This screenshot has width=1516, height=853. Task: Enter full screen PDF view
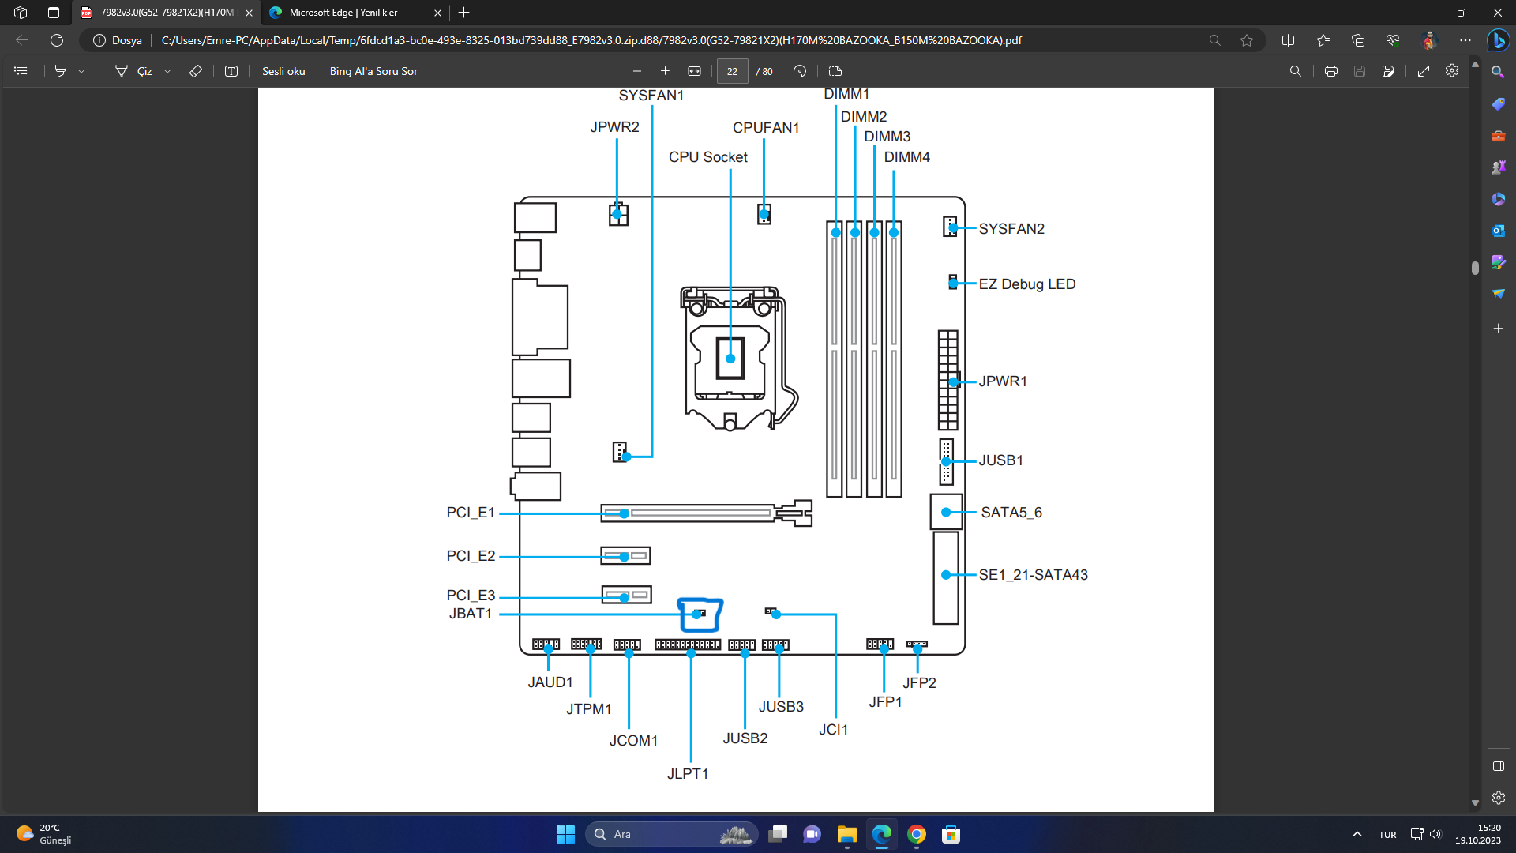click(x=1424, y=71)
